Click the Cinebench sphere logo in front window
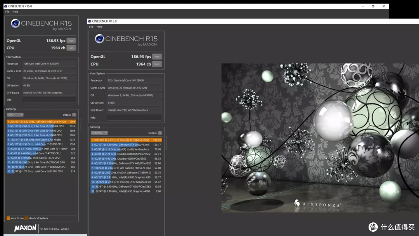The height and width of the screenshot is (236, 419). click(x=99, y=39)
